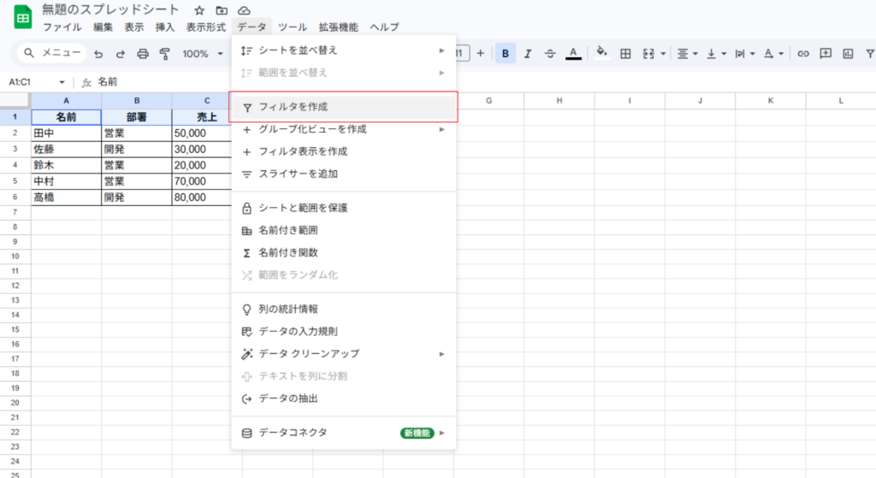
Task: Open the 表示 menu
Action: 134,27
